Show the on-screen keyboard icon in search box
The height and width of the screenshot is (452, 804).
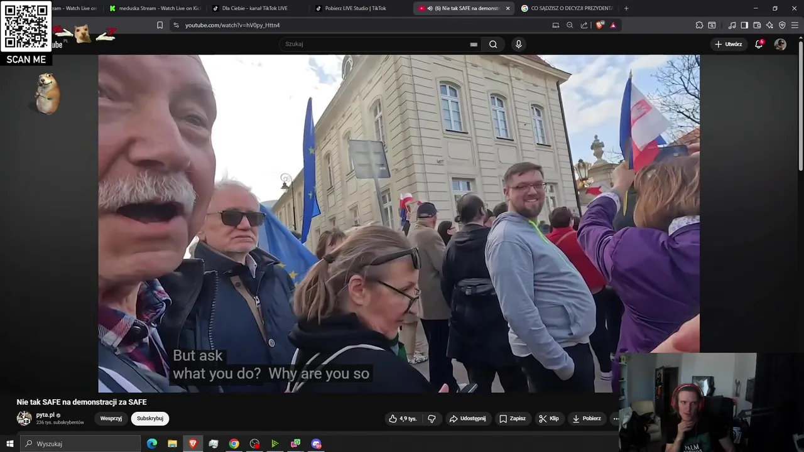(474, 45)
